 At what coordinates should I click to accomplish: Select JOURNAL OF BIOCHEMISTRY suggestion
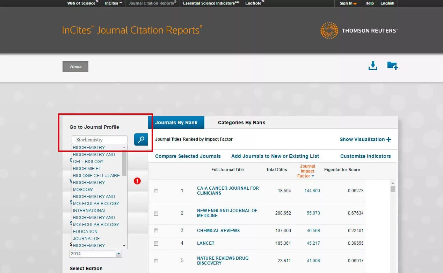click(x=89, y=242)
